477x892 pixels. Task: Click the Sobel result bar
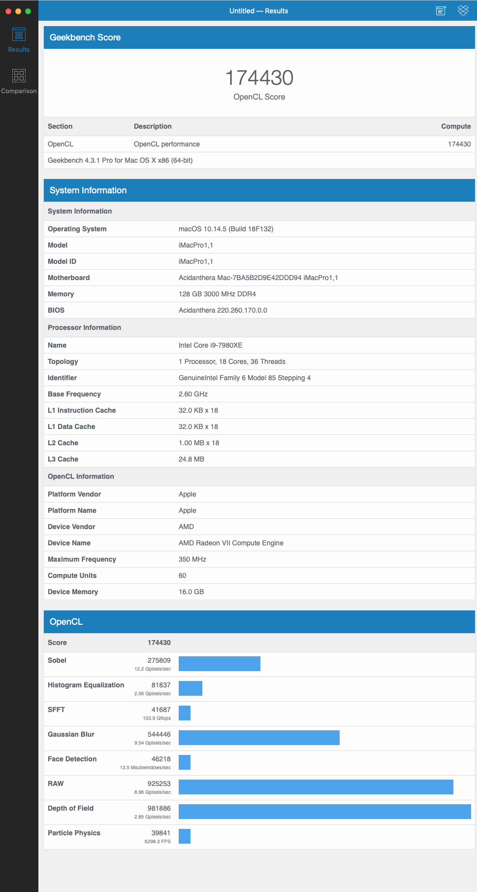click(220, 664)
